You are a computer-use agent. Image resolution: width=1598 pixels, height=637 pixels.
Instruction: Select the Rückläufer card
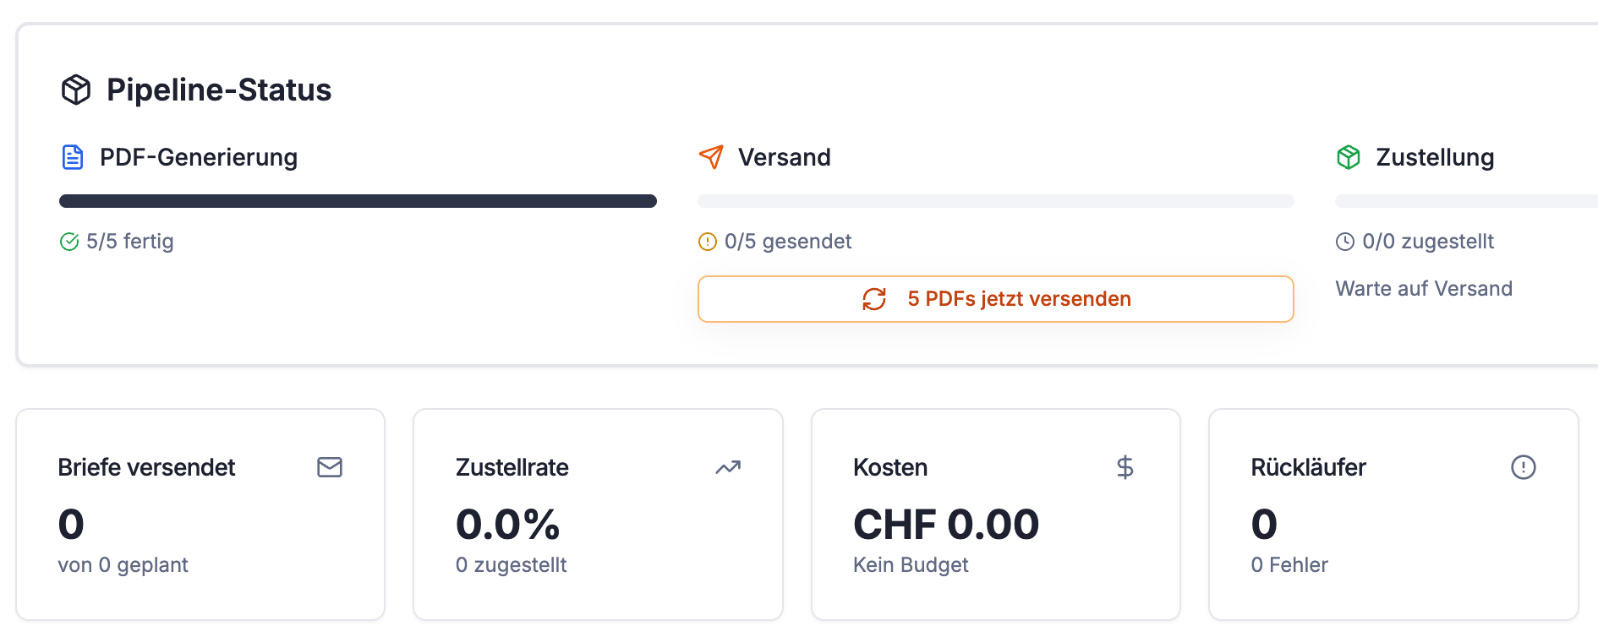[x=1393, y=514]
